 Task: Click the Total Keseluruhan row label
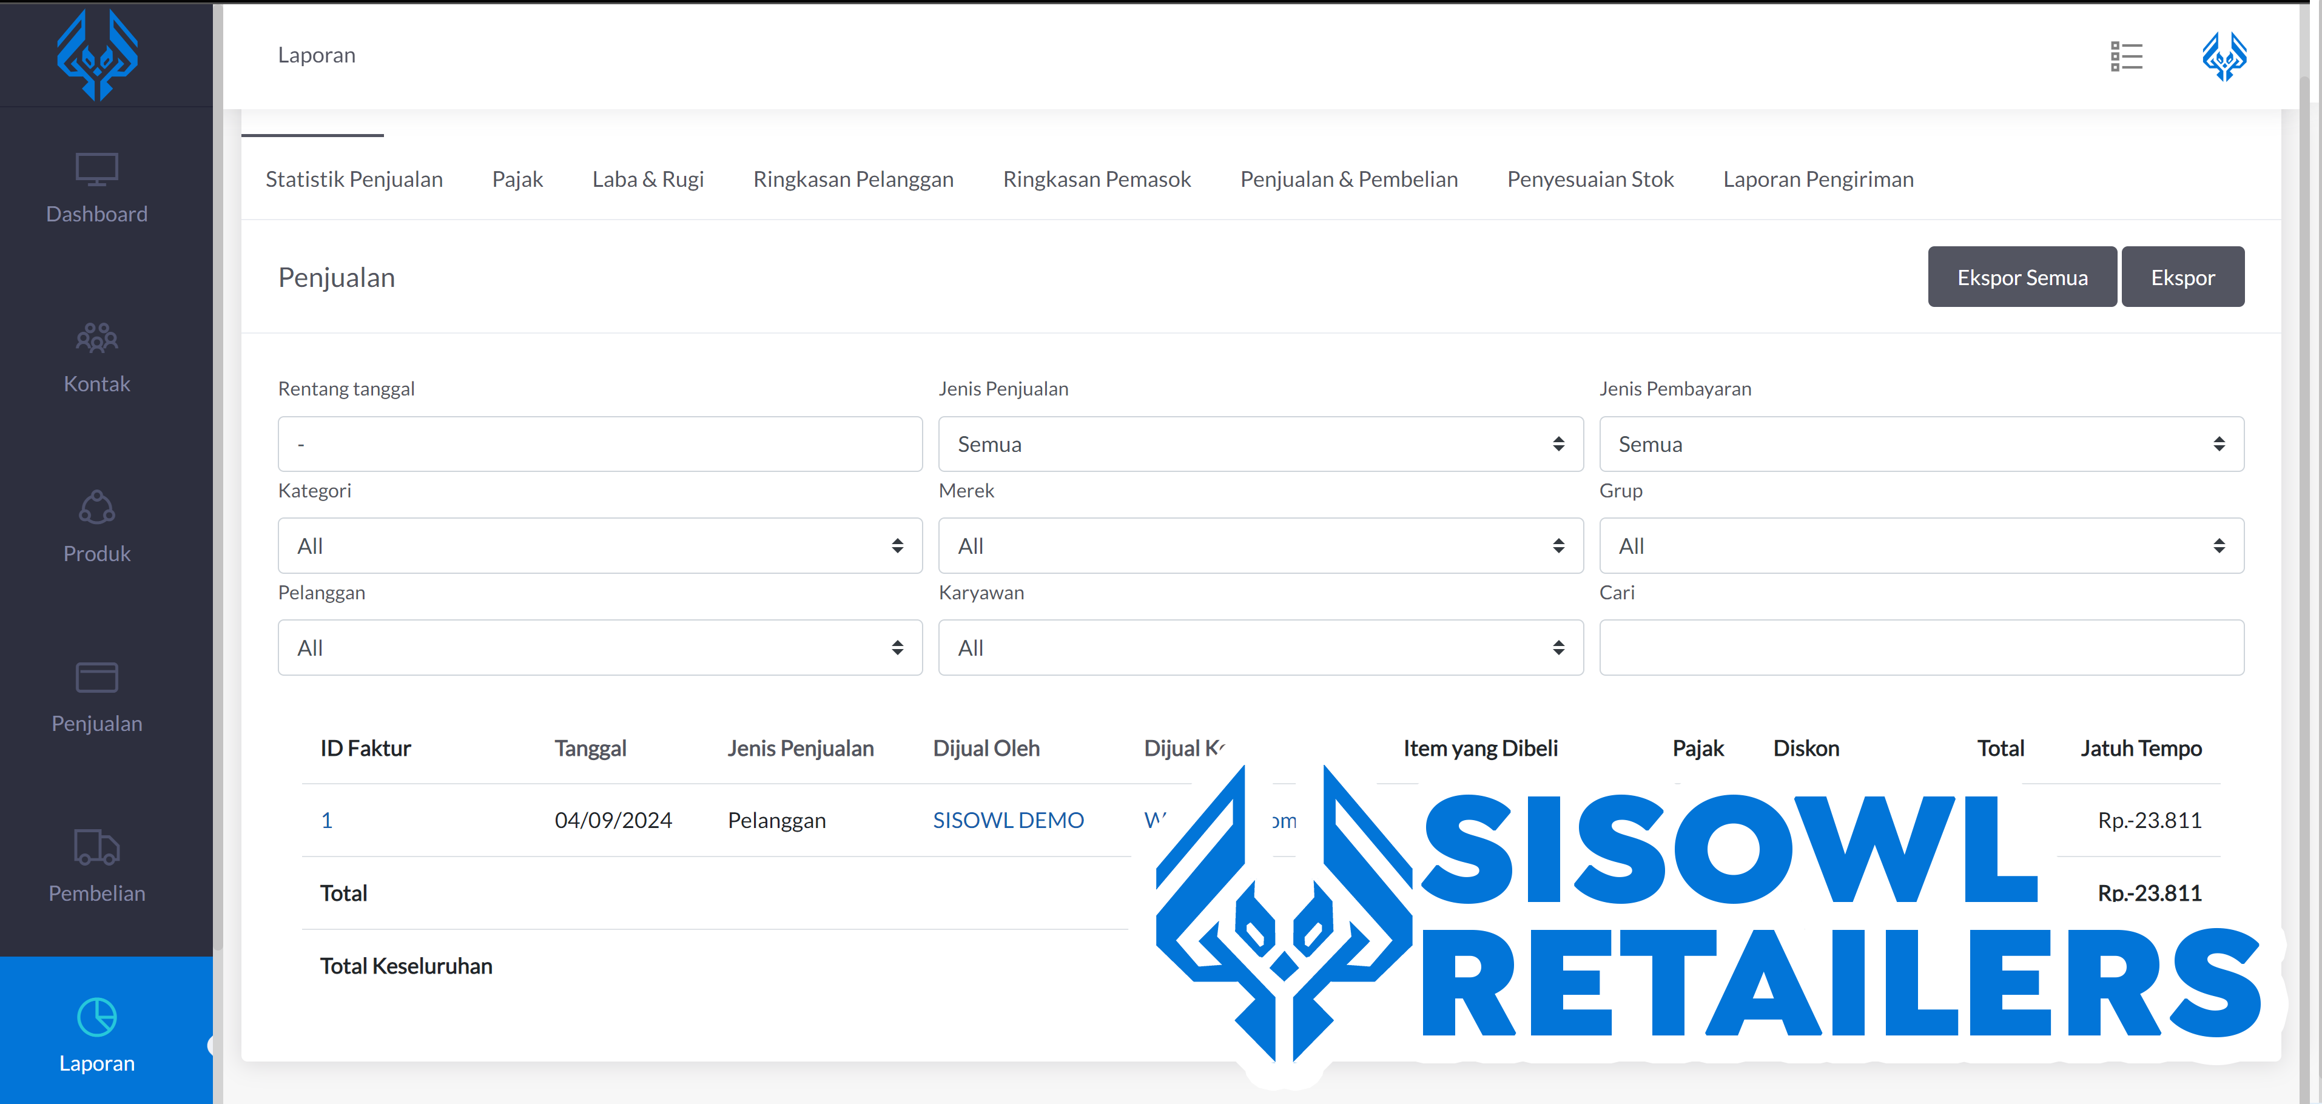[406, 966]
